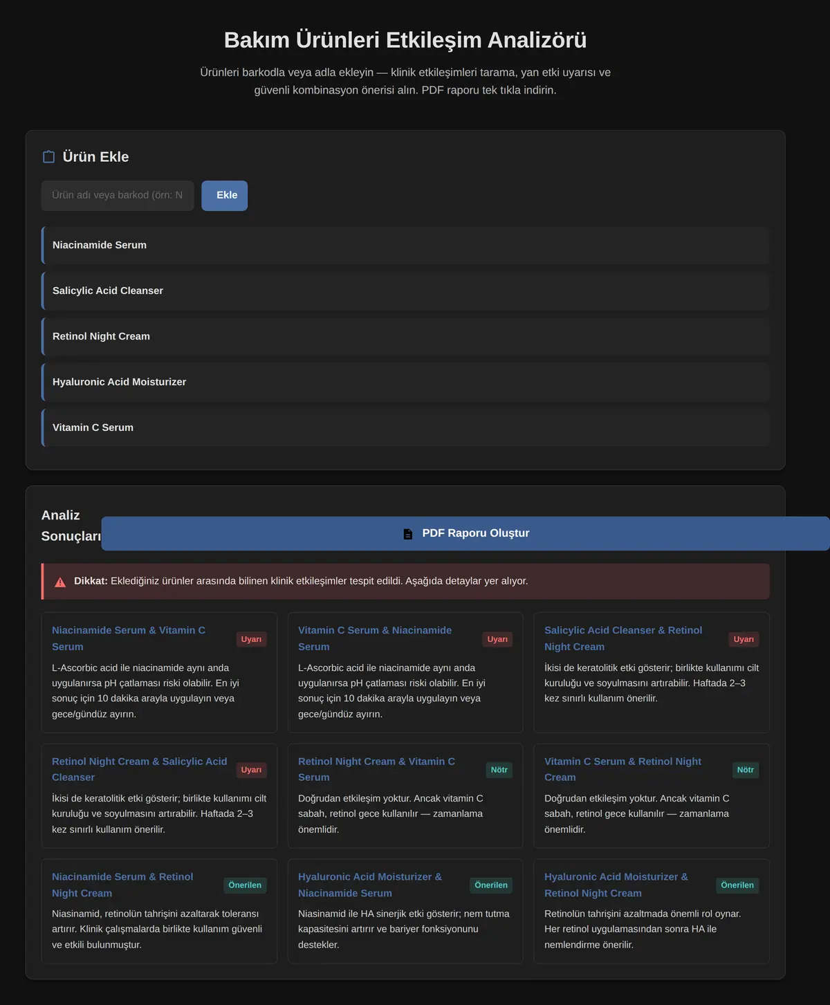This screenshot has width=830, height=1005.
Task: Select Niacinamide Serum in product list
Action: (x=405, y=246)
